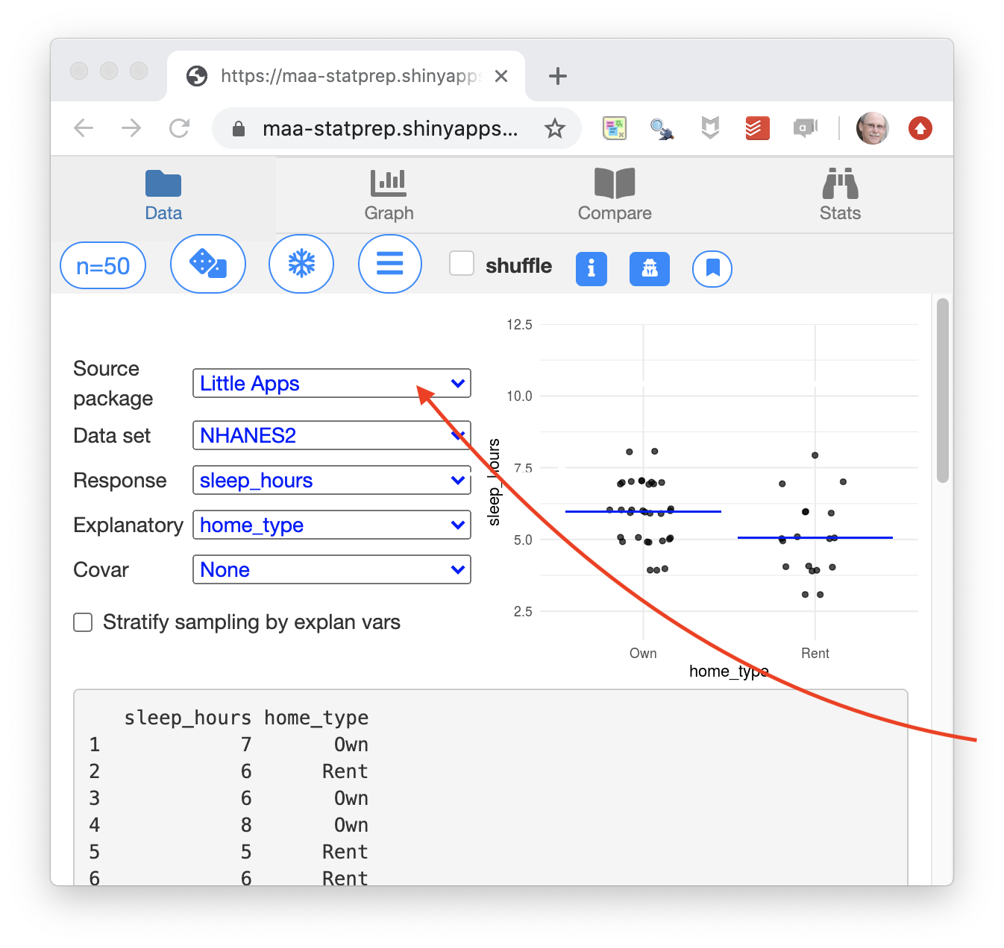This screenshot has width=1004, height=948.
Task: Click the blue info icon button
Action: tap(591, 268)
